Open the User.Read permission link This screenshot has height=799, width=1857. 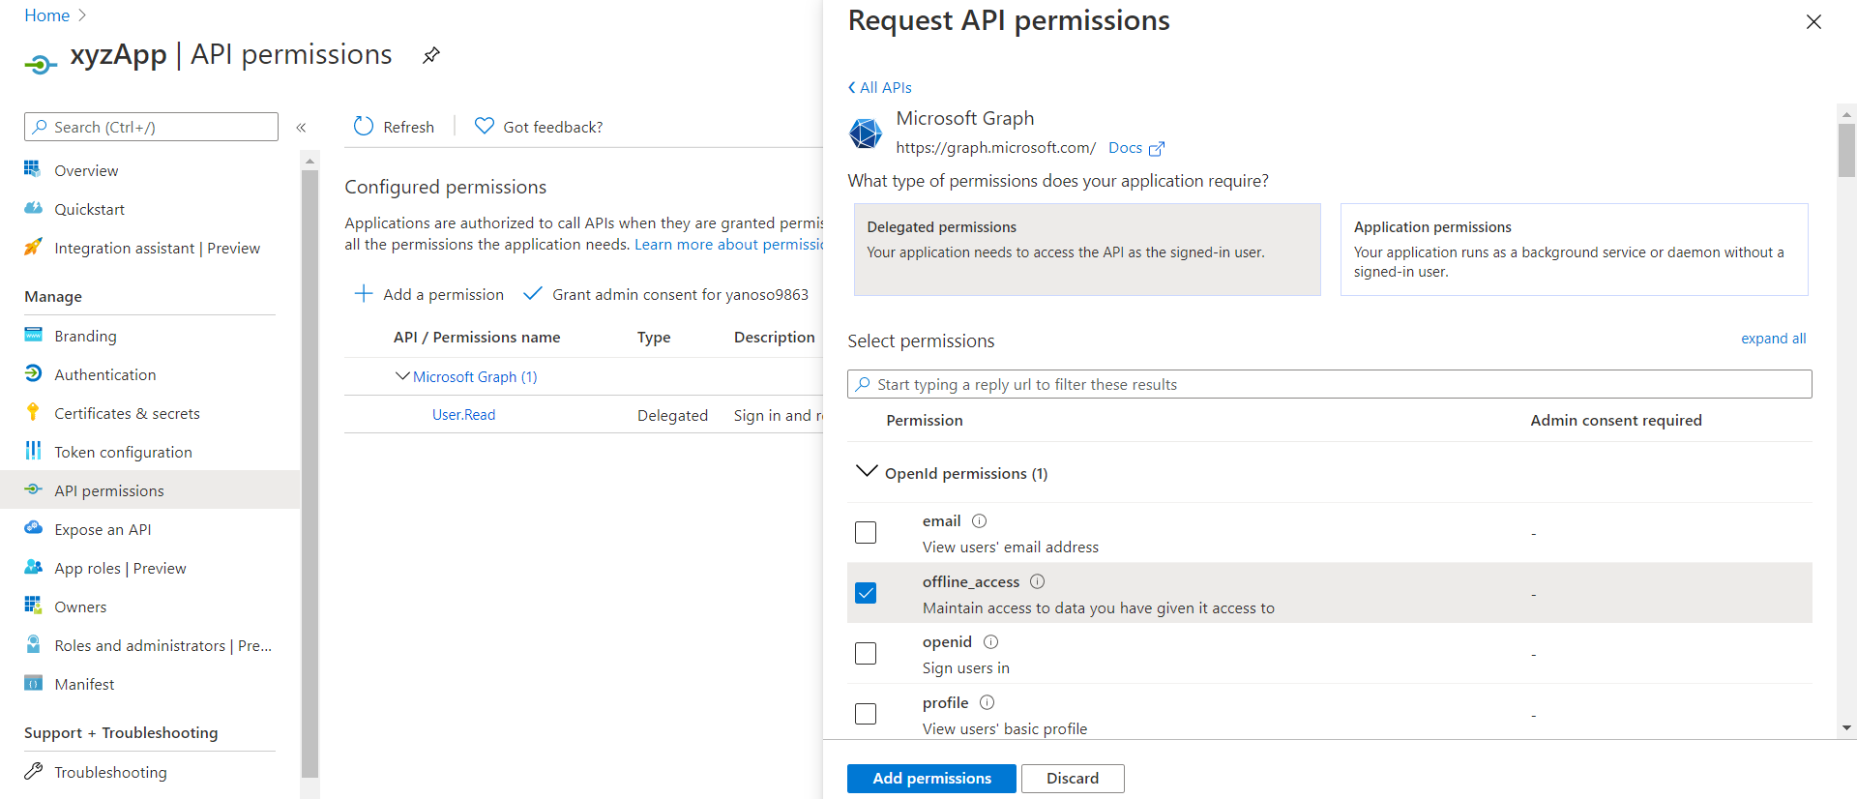tap(463, 415)
